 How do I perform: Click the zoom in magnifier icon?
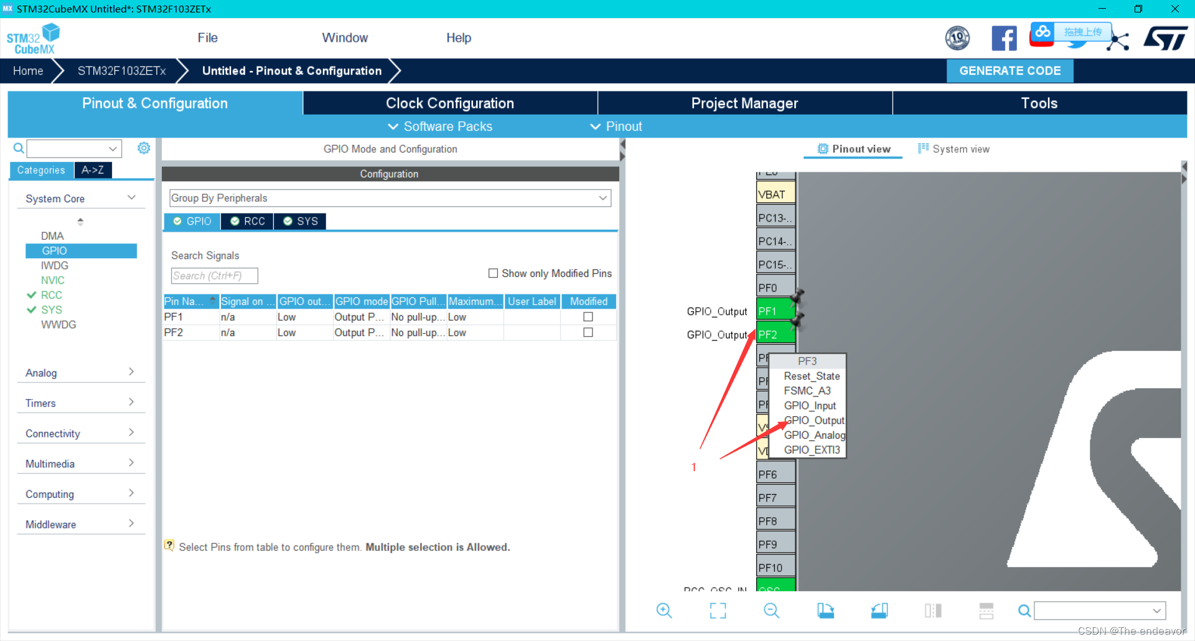point(663,611)
